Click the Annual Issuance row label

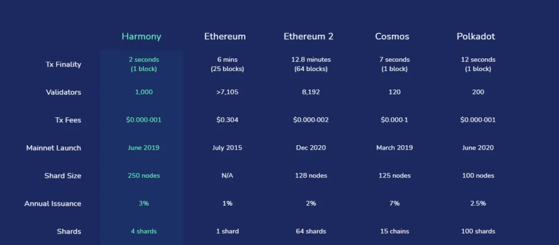pyautogui.click(x=52, y=204)
